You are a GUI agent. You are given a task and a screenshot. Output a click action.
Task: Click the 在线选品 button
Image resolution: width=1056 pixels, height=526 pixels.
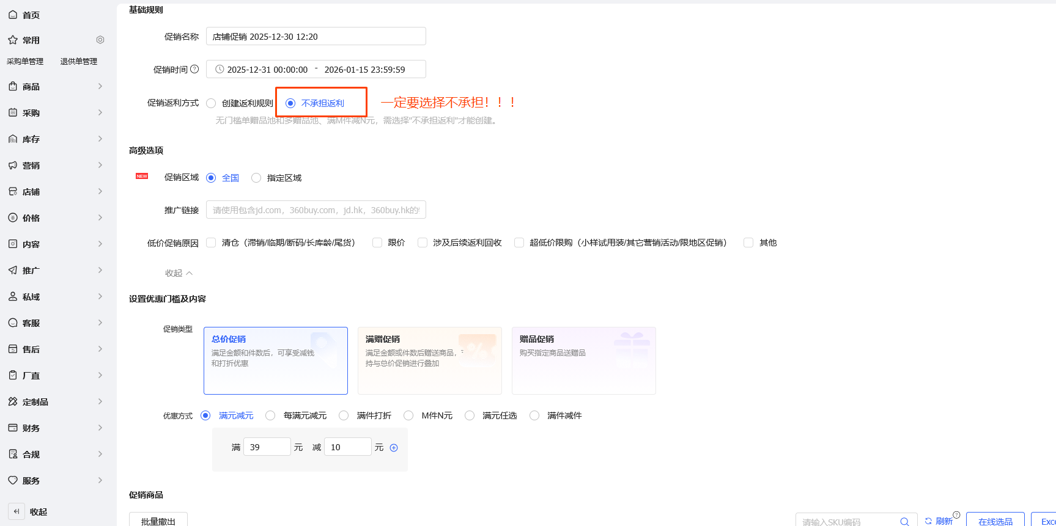coord(995,521)
